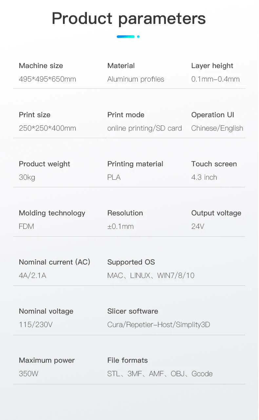Click the MAC、LINUX、WIN7/8/10 Supported OS text
Image resolution: width=259 pixels, height=420 pixels.
coord(151,275)
